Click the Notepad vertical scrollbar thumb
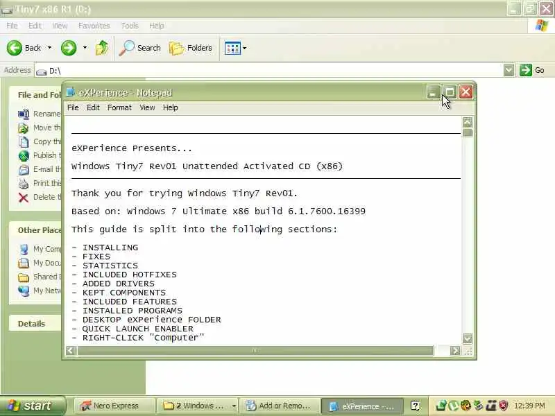 (x=467, y=132)
